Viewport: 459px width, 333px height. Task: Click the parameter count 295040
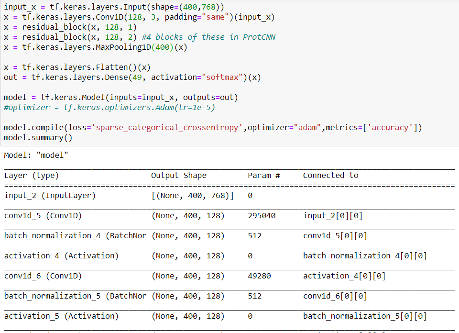[262, 216]
